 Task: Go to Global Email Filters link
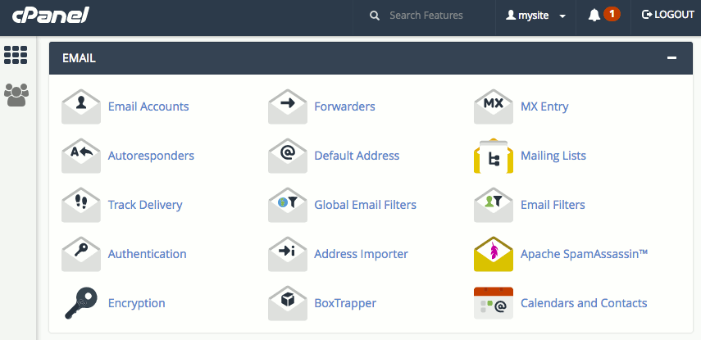pyautogui.click(x=365, y=205)
